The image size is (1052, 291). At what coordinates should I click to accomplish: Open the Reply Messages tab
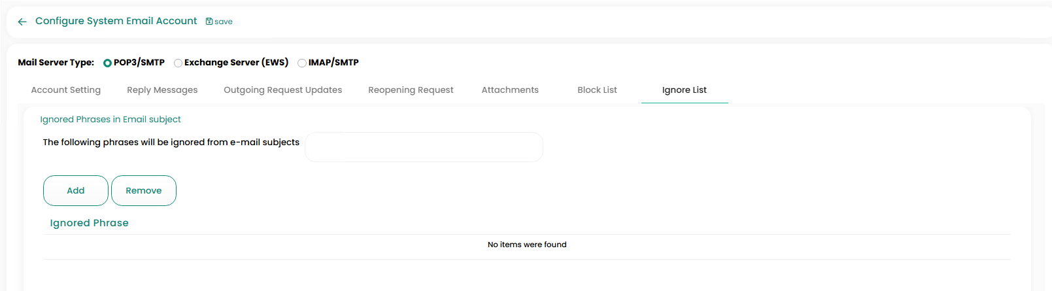coord(162,90)
